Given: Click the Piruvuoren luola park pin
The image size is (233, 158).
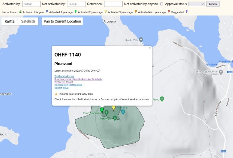Looking at the screenshot, I should [107, 113].
